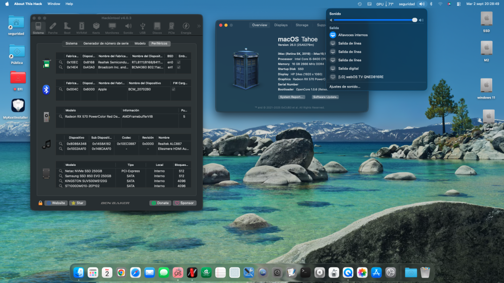504x283 pixels.
Task: Open the NVRAM section in Hackintool
Action: [x=82, y=28]
